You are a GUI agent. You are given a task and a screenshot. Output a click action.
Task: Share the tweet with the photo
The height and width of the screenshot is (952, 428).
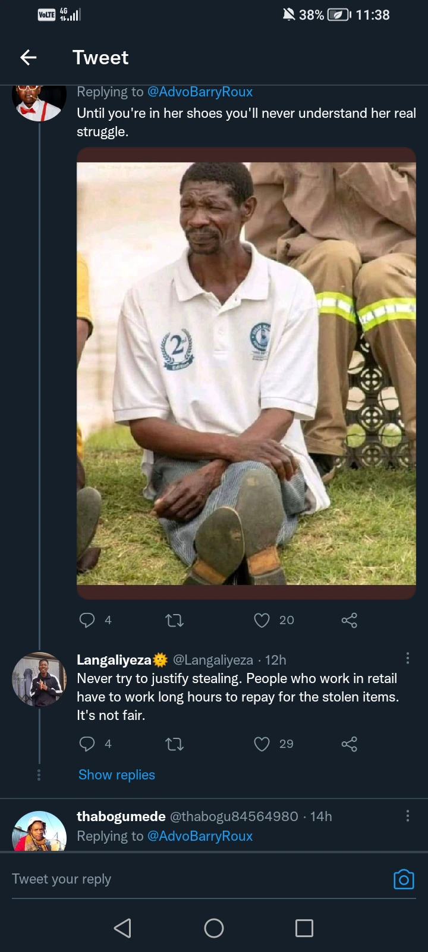point(349,620)
